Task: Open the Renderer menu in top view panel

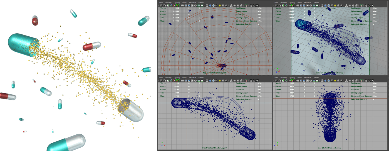Action: [192, 2]
